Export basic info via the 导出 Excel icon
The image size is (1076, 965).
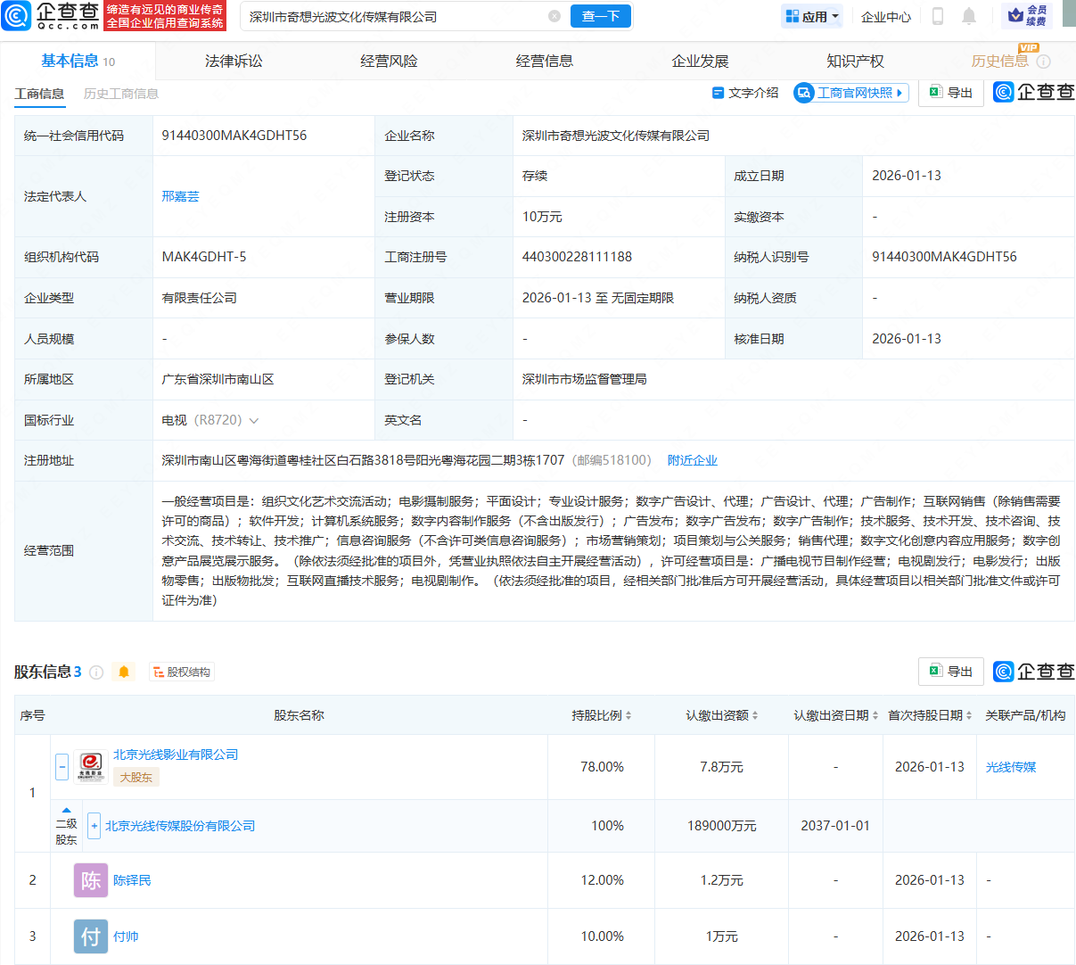[950, 93]
